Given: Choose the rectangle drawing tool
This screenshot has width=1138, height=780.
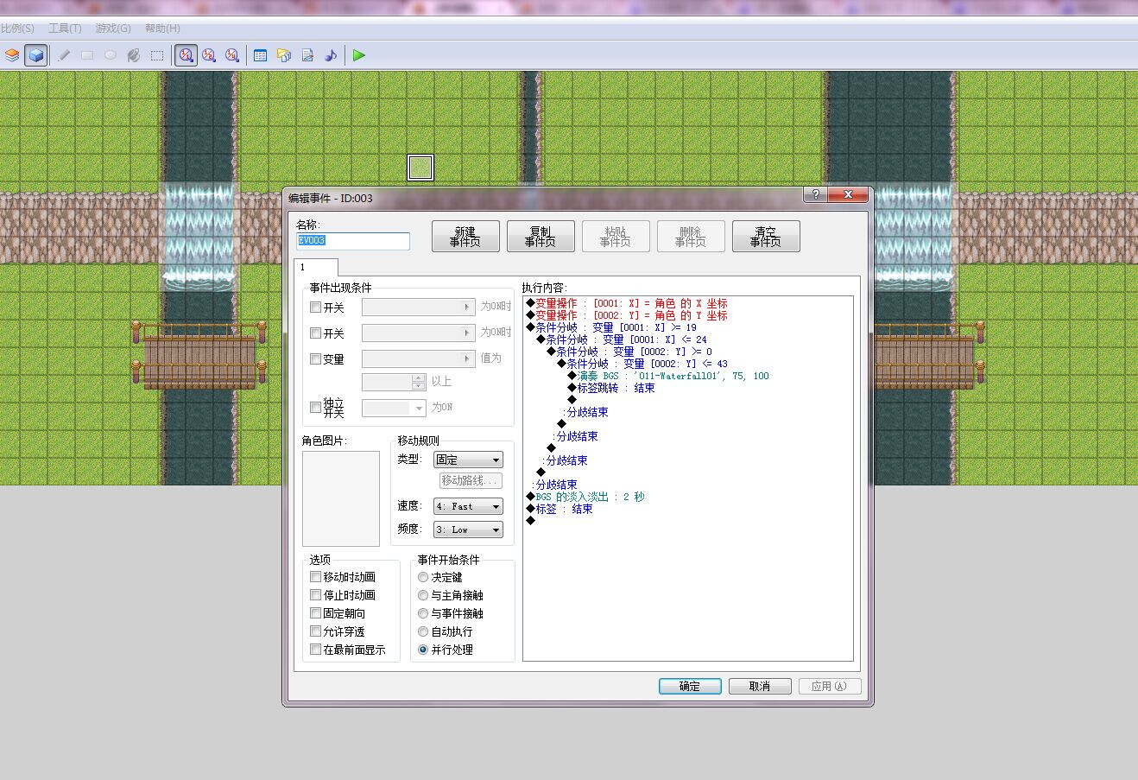Looking at the screenshot, I should 87,55.
